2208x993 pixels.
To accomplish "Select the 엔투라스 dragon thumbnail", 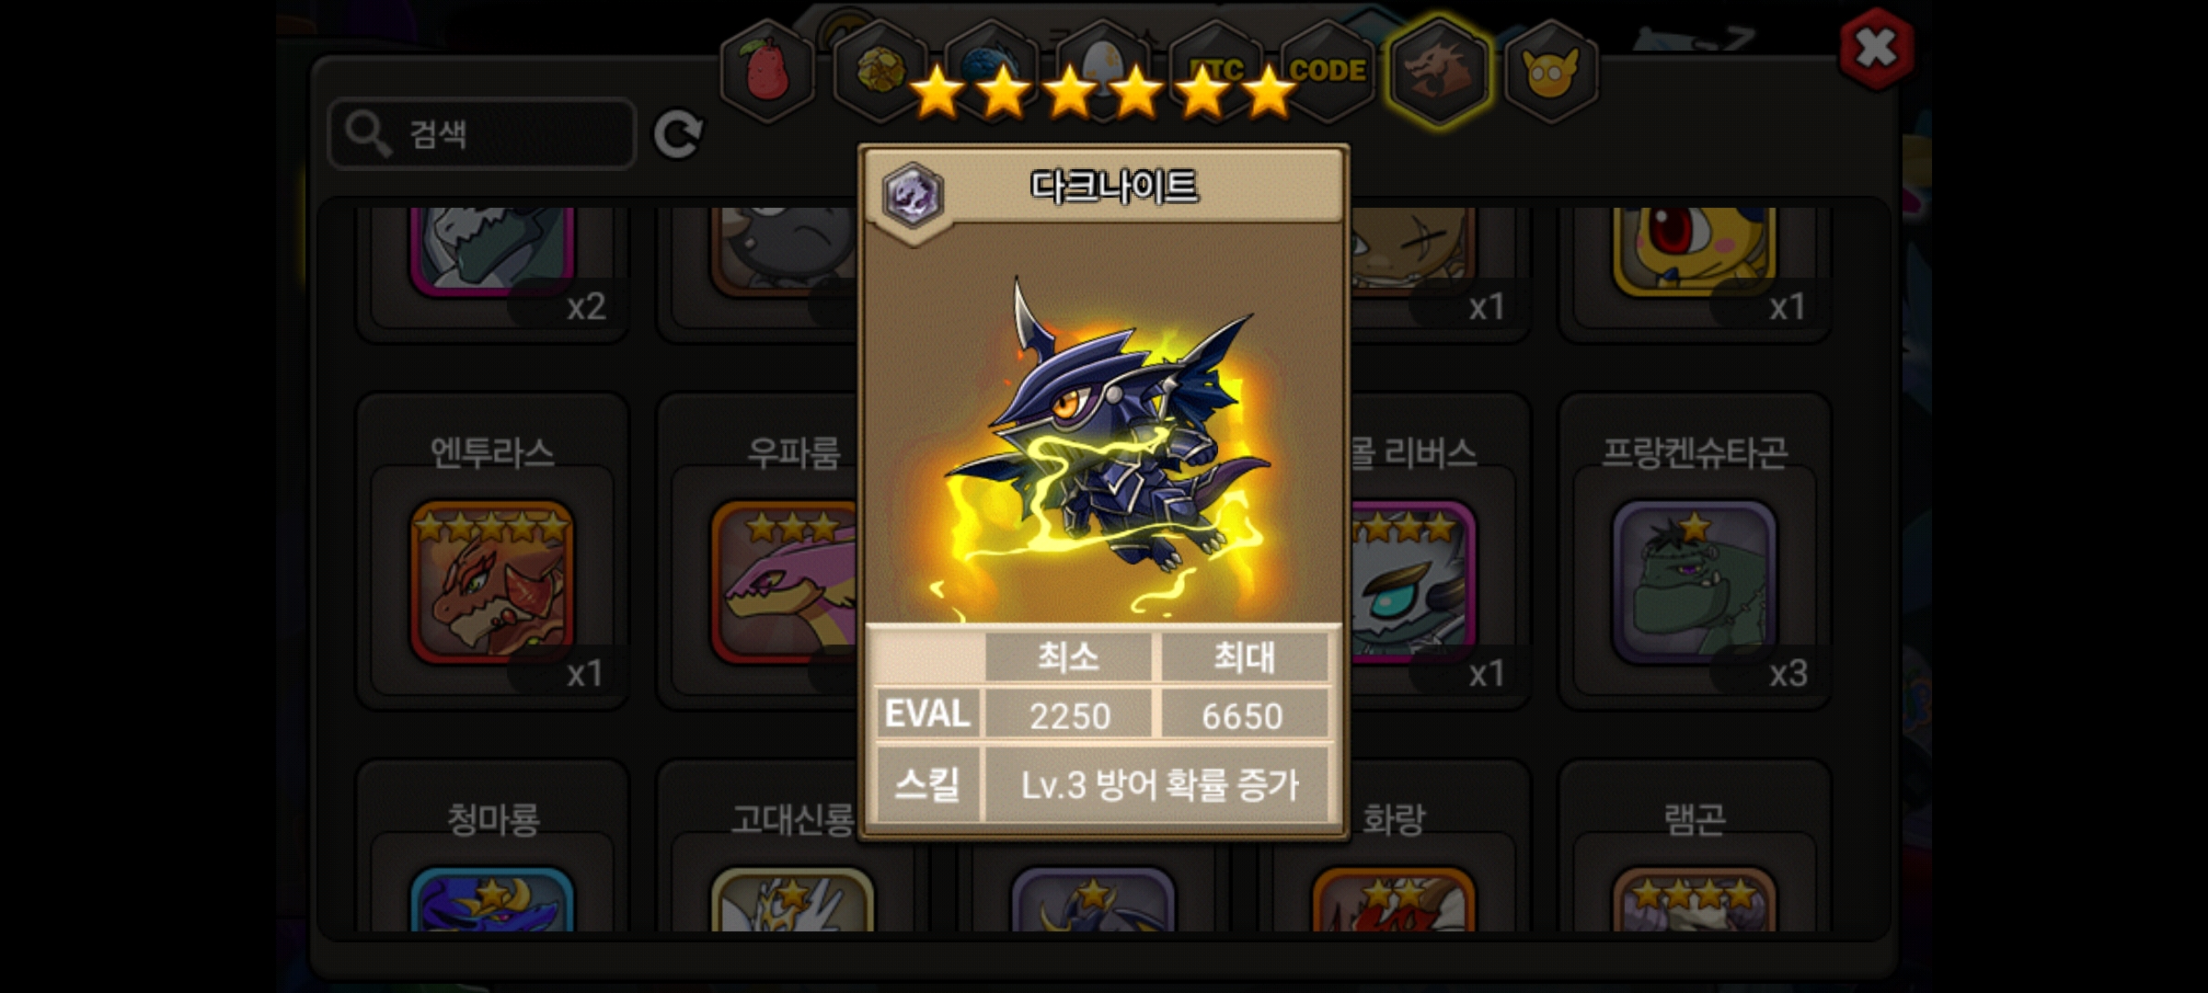I will [x=492, y=581].
